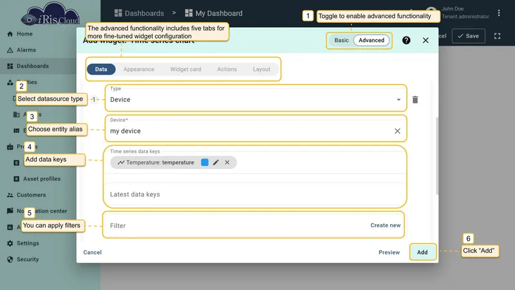This screenshot has width=515, height=290.
Task: Click the Temperature chip label
Action: pyautogui.click(x=160, y=162)
